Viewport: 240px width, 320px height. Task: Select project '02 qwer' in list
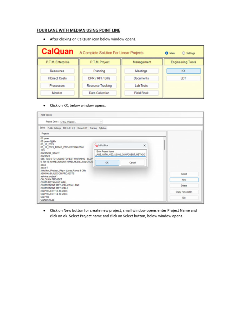coord(45,138)
